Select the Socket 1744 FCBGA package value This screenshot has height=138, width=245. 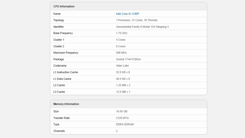pyautogui.click(x=128, y=59)
